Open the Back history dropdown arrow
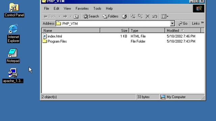The image size is (216, 121). (x=60, y=16)
